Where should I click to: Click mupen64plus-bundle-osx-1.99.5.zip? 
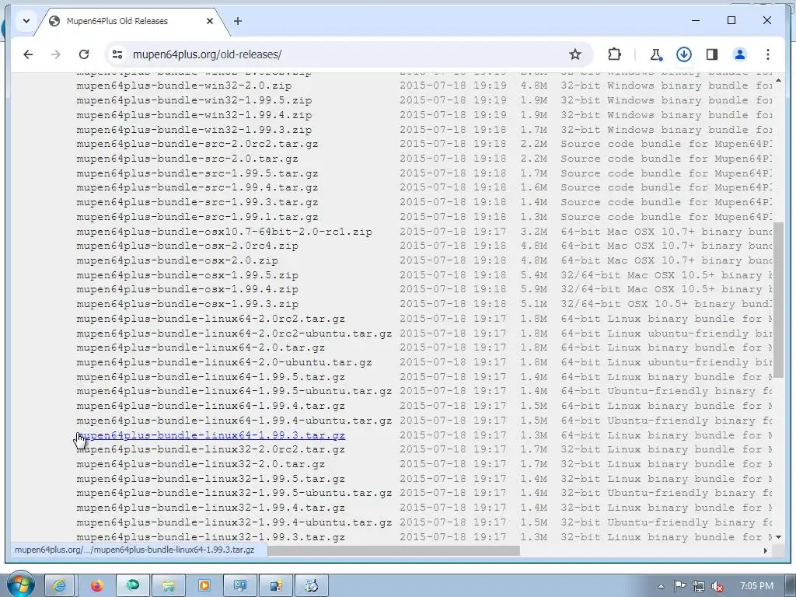point(187,275)
